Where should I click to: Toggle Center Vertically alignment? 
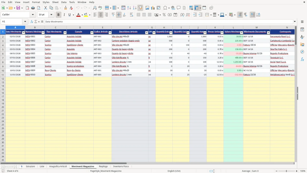pyautogui.click(x=119, y=15)
